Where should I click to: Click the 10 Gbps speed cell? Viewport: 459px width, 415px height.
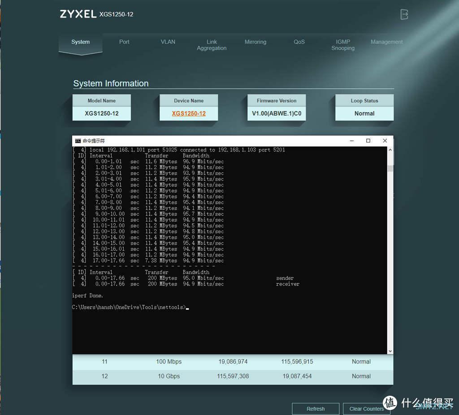[x=169, y=376]
